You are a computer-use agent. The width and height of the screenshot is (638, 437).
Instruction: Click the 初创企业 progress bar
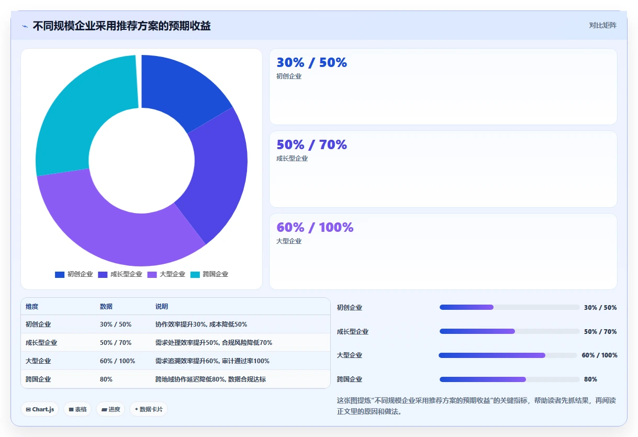pos(510,307)
